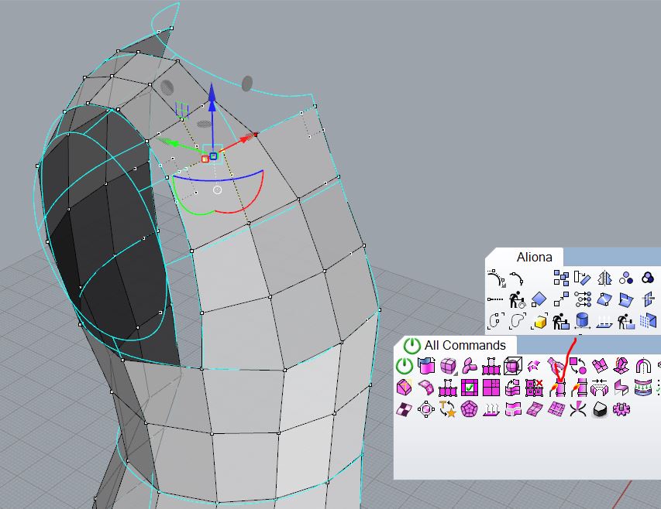The width and height of the screenshot is (661, 509).
Task: Click the pink grid with red X icon
Action: tap(535, 388)
